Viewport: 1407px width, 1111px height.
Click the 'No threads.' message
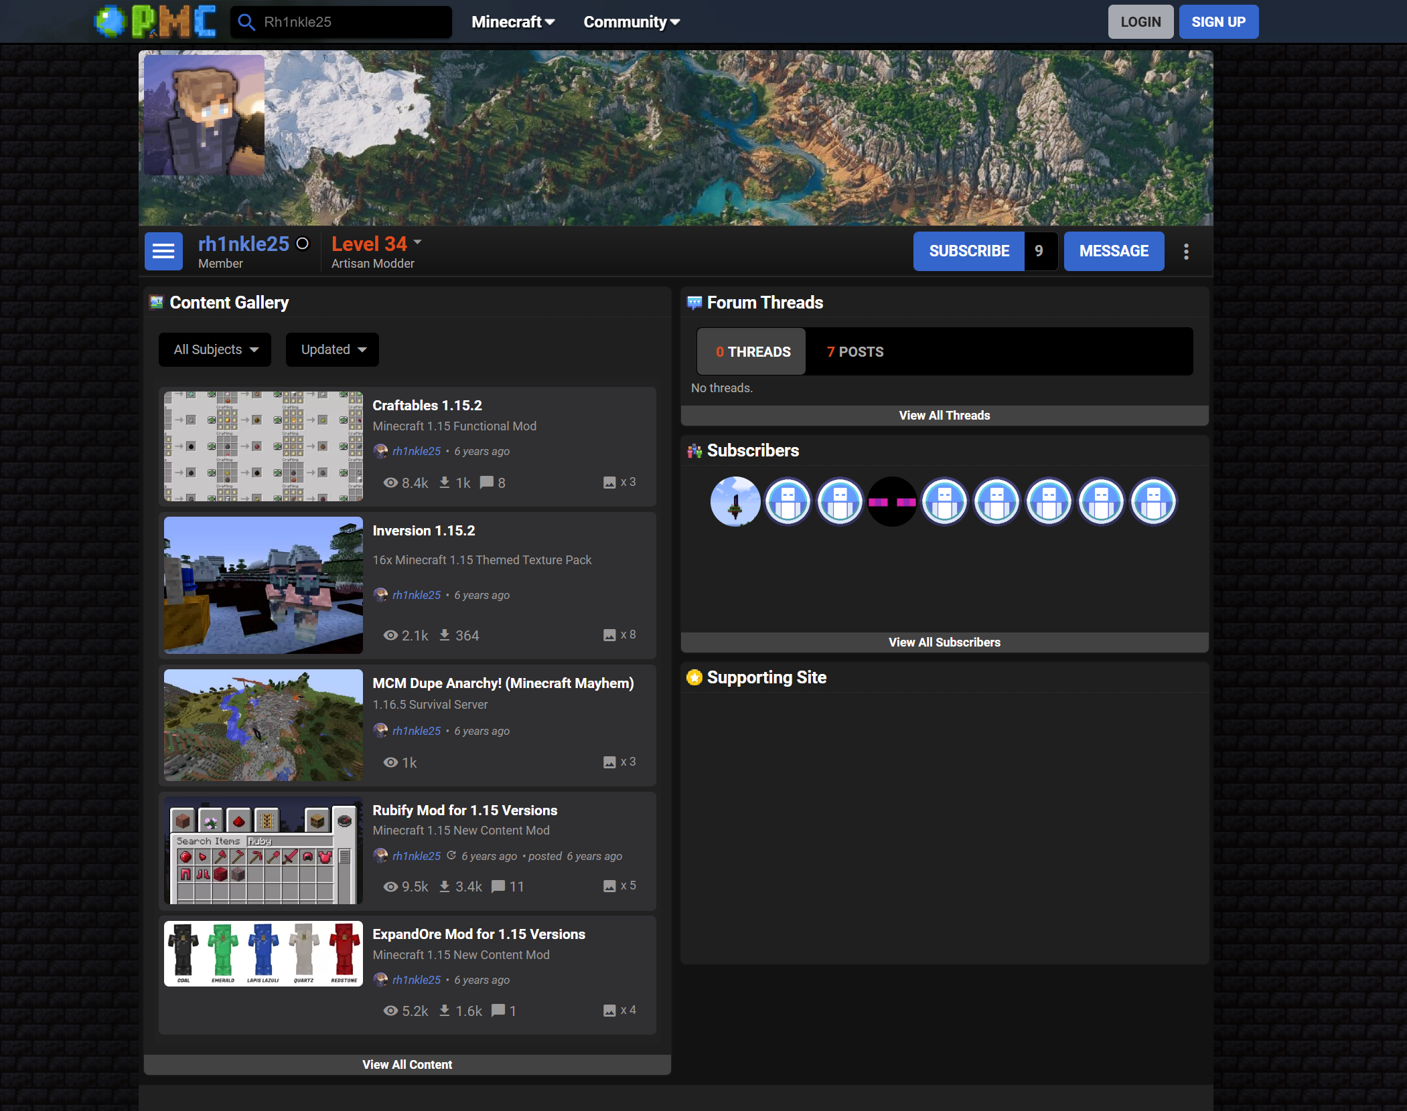click(x=722, y=388)
